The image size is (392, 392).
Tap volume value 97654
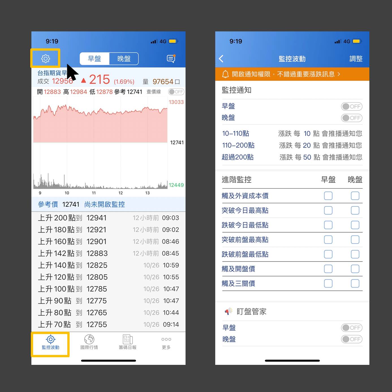tap(163, 82)
